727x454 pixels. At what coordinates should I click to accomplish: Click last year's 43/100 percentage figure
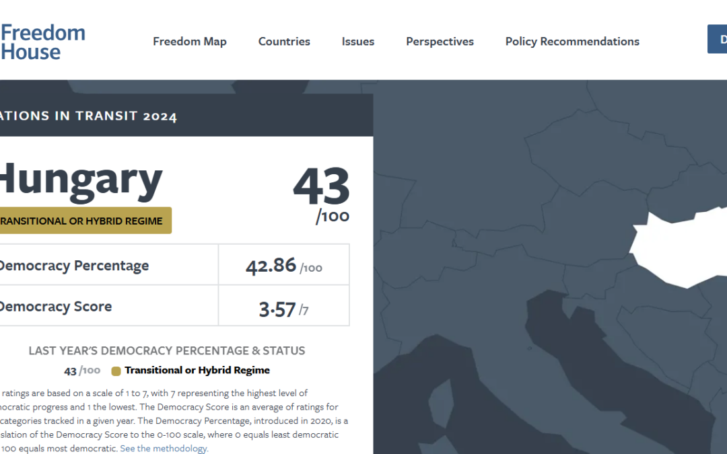point(81,370)
